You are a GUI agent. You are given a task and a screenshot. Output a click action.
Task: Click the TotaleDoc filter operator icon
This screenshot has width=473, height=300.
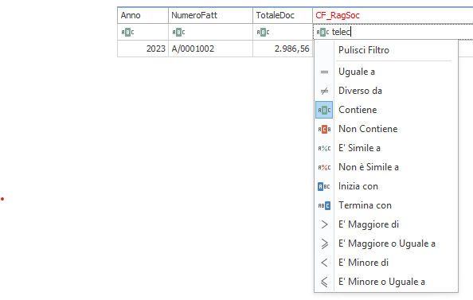pos(263,32)
